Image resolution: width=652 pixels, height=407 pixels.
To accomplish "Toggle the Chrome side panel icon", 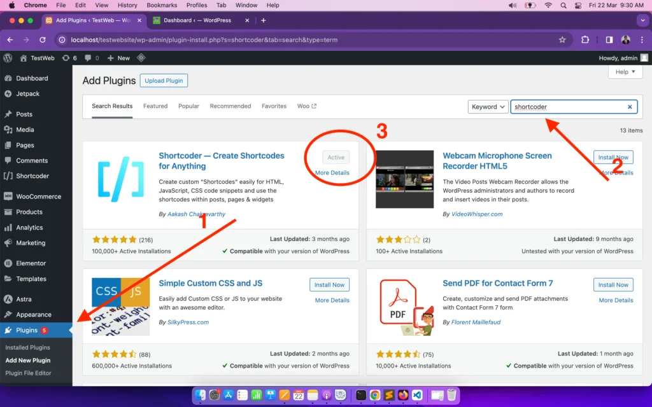I will [609, 40].
